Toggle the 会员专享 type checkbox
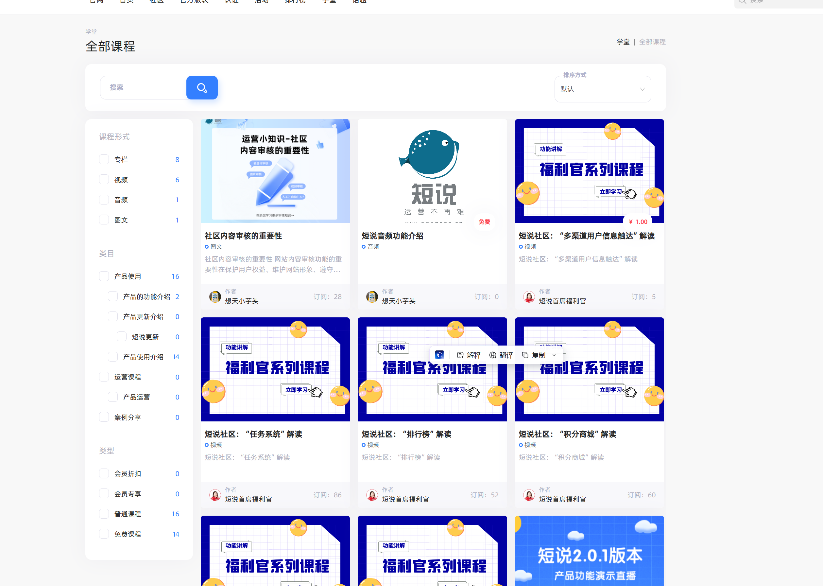Image resolution: width=823 pixels, height=586 pixels. 104,494
